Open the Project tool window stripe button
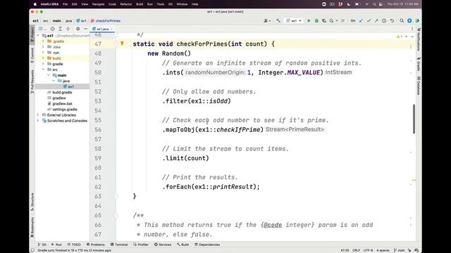This screenshot has height=253, width=451. [32, 34]
